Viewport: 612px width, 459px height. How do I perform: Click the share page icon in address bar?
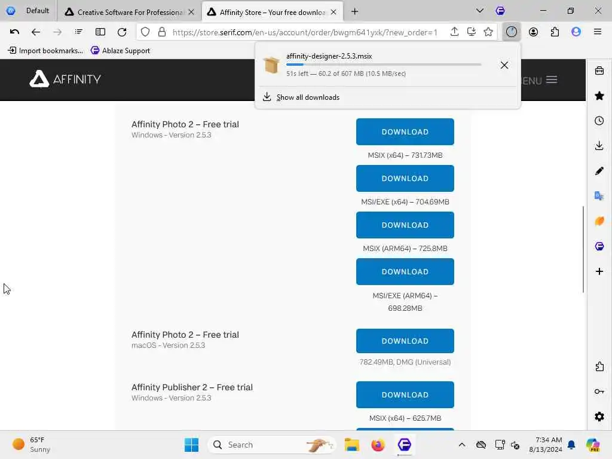coord(454,32)
